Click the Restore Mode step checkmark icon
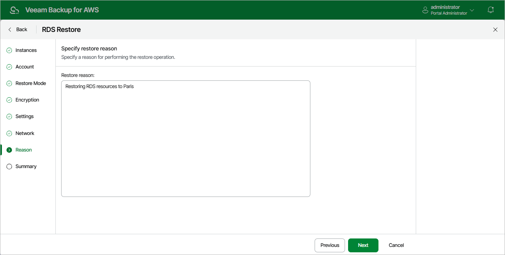The image size is (505, 255). click(10, 83)
